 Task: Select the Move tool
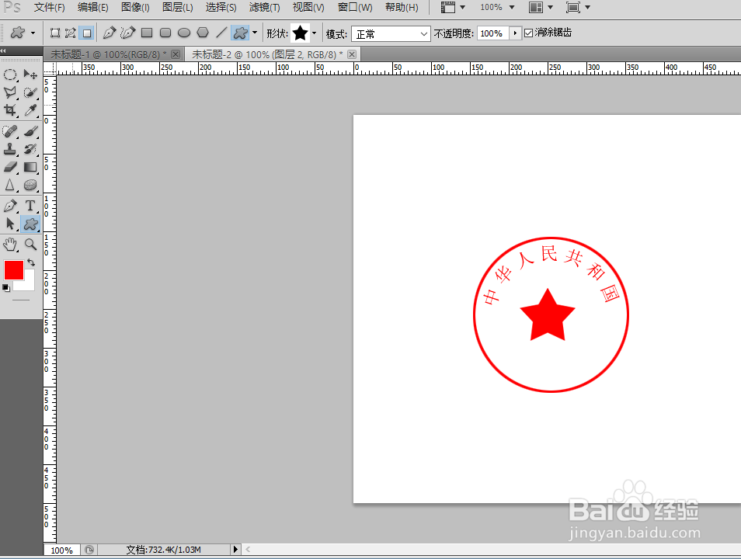(30, 75)
